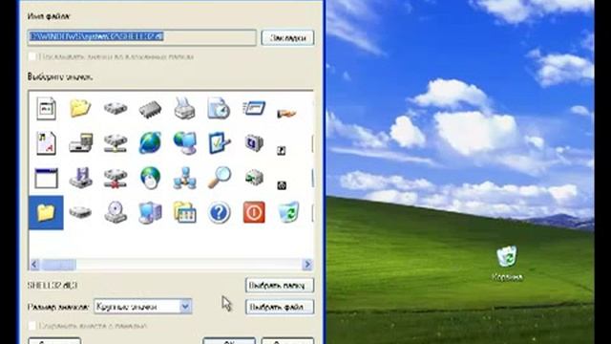Select the My Computer icon
The height and width of the screenshot is (344, 611).
(150, 213)
